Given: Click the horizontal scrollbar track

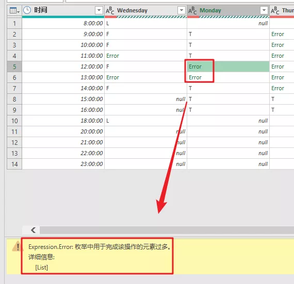Looking at the screenshot, I should coord(167,230).
